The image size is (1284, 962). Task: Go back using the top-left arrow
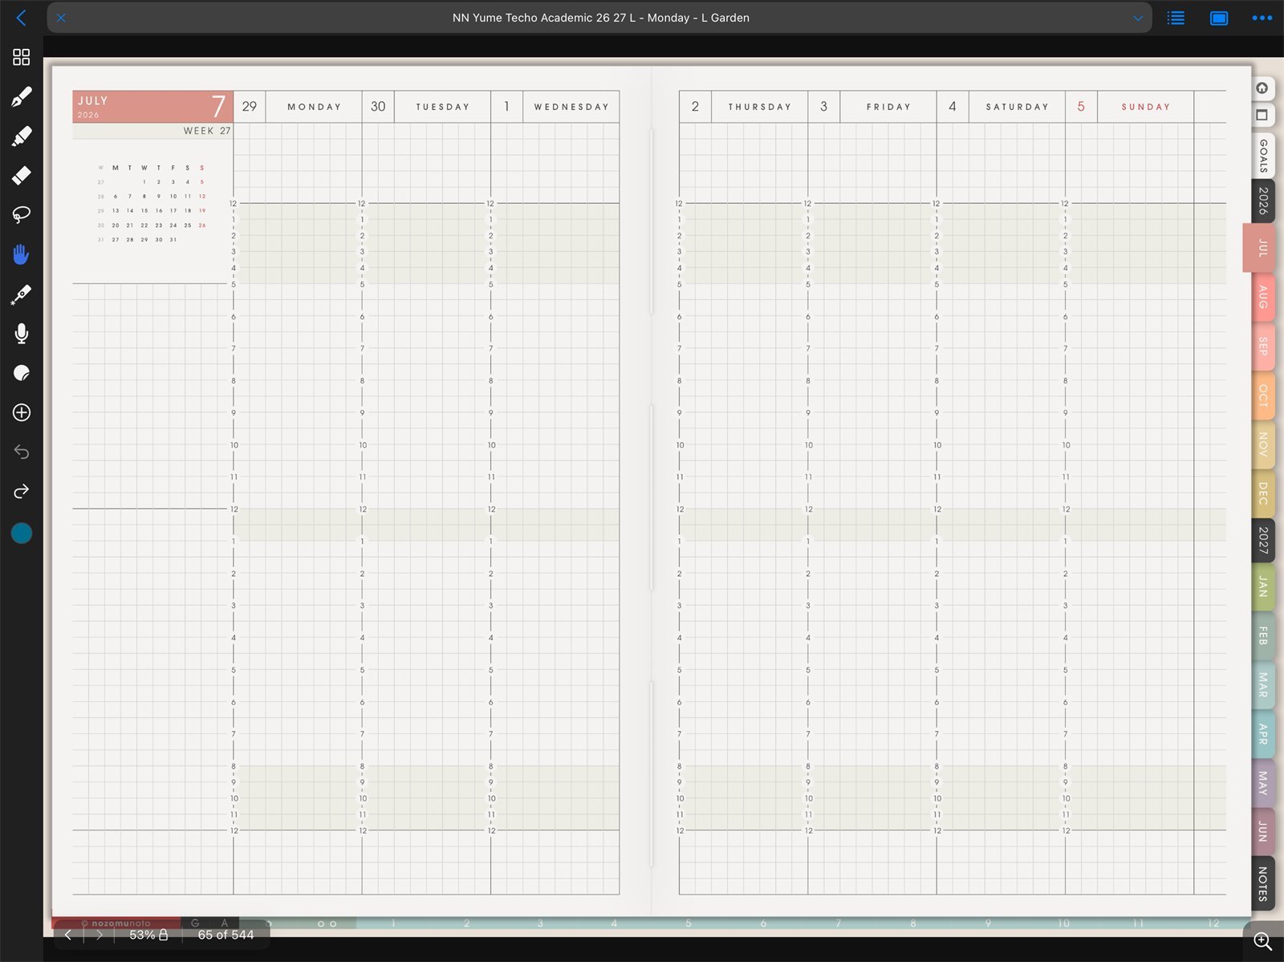click(x=22, y=18)
